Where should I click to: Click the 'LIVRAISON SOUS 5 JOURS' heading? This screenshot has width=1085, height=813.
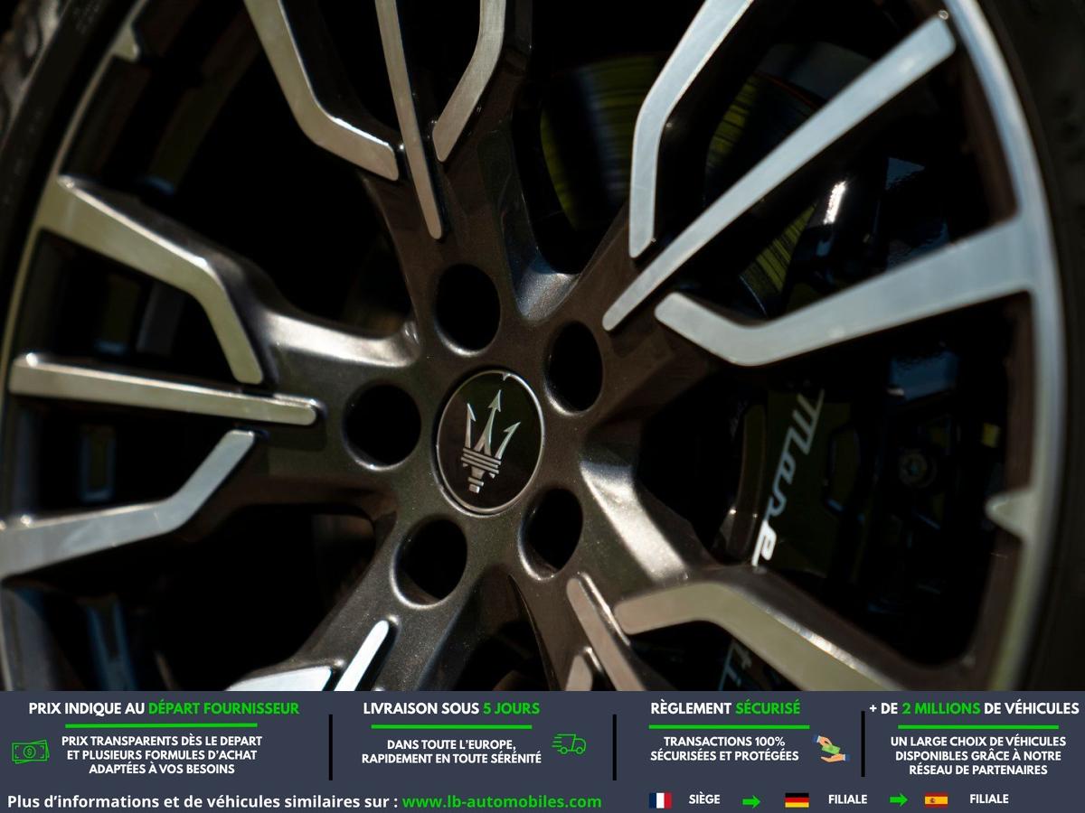coord(451,708)
